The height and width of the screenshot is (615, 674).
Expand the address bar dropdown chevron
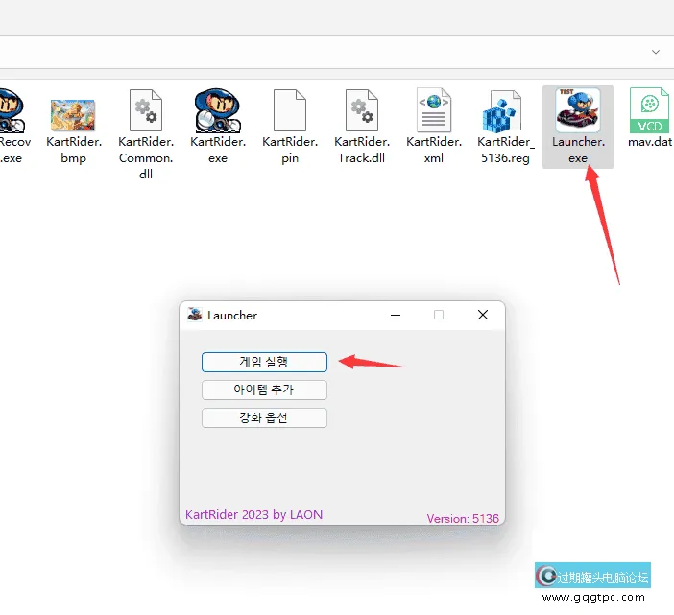point(656,52)
